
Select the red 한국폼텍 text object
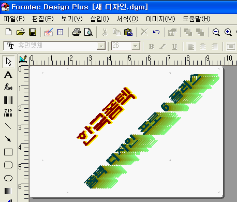[x=107, y=117]
